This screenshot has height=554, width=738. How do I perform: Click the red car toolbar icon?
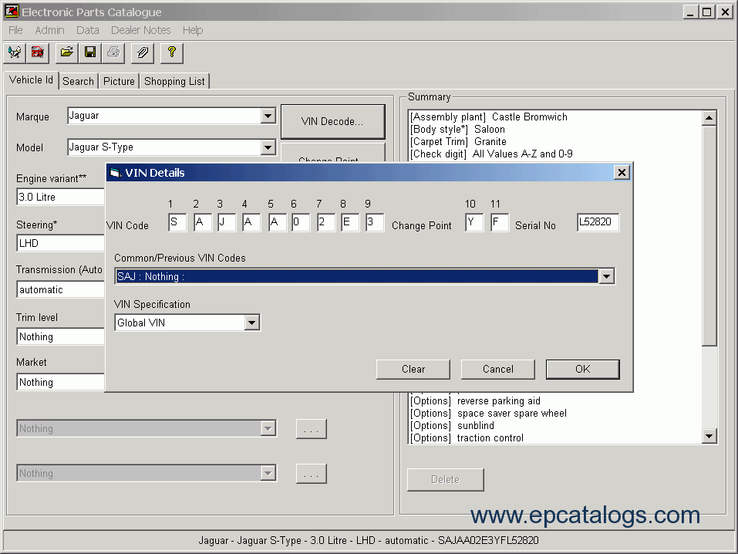pyautogui.click(x=37, y=52)
